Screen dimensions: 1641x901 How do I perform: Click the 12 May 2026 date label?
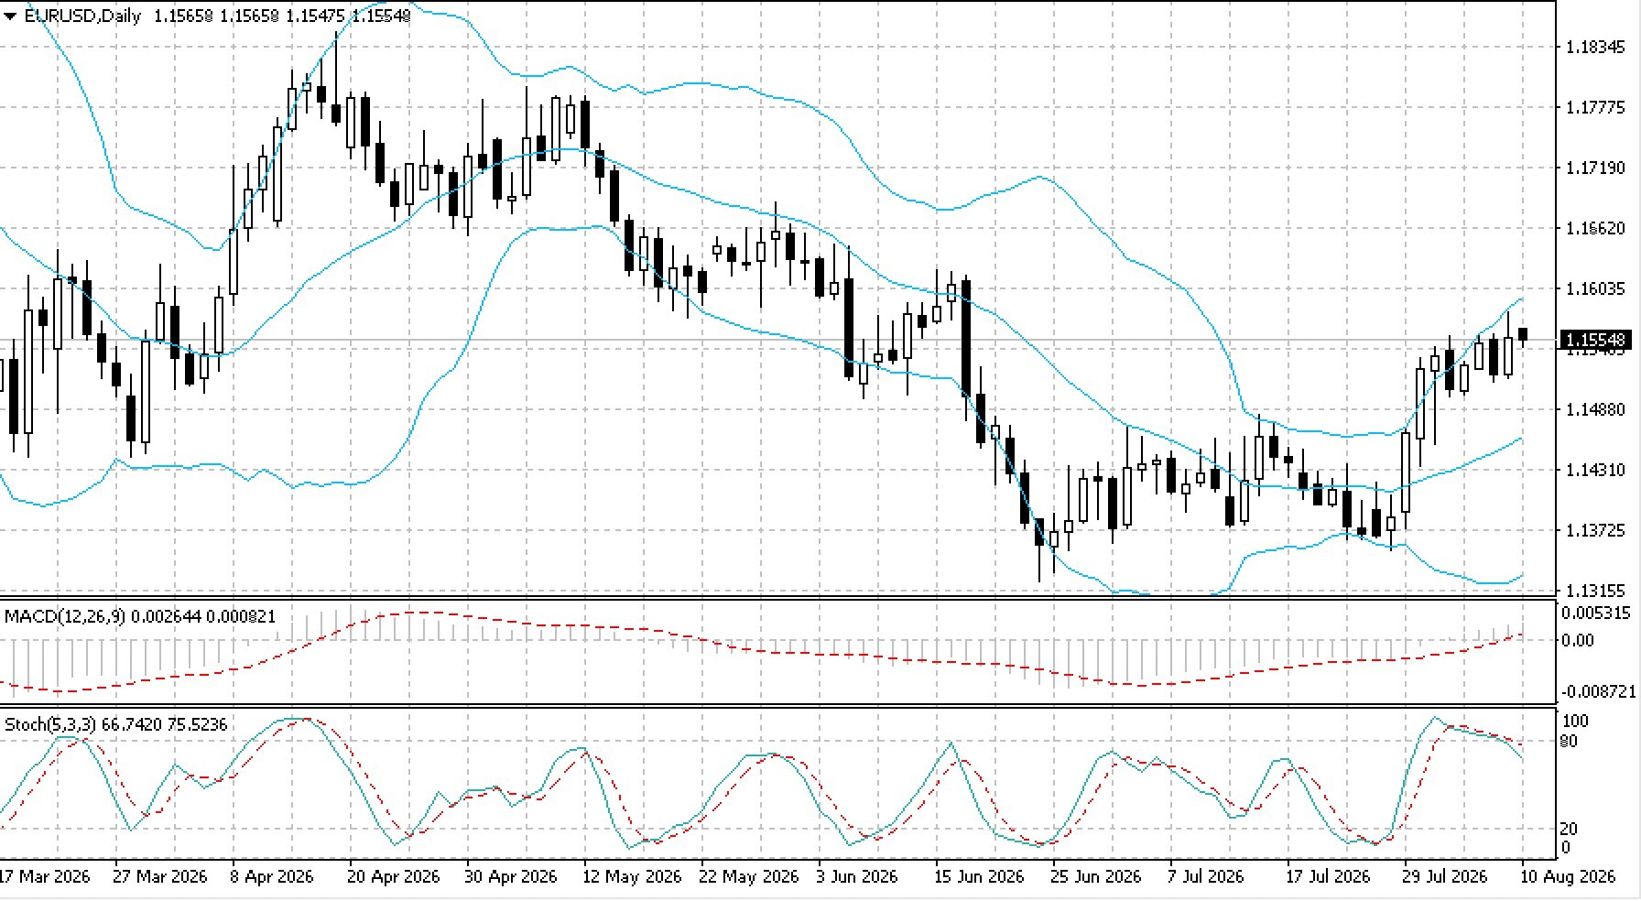632,877
